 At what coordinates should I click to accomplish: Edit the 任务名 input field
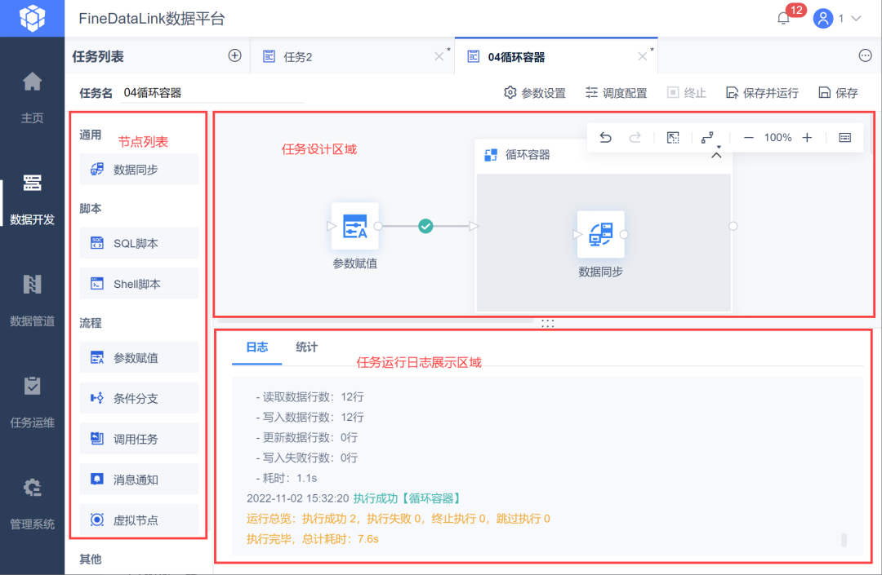click(x=212, y=93)
